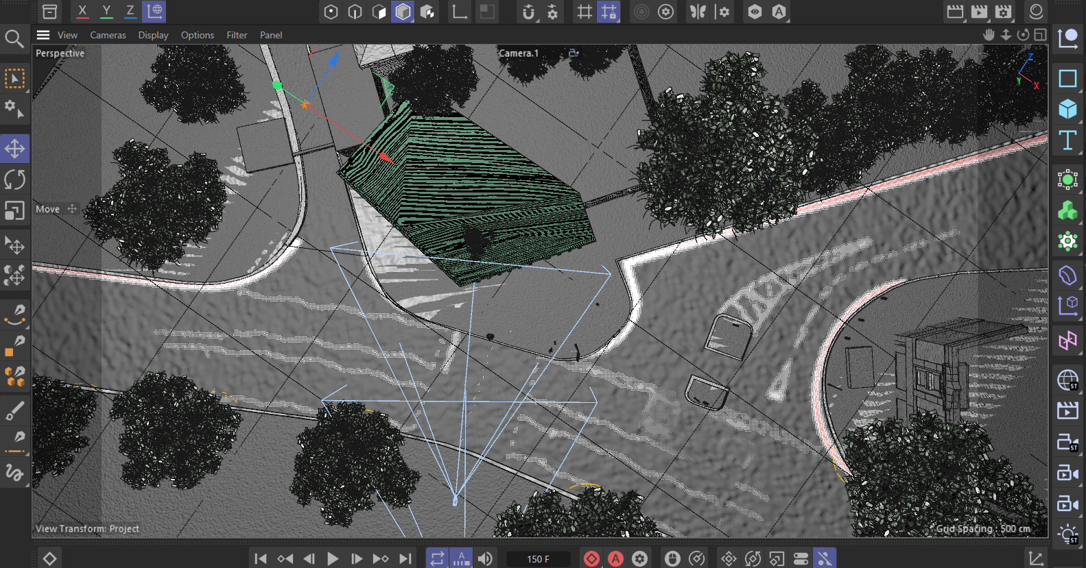The image size is (1086, 568).
Task: Add a Rectangle spline object
Action: tap(1067, 78)
